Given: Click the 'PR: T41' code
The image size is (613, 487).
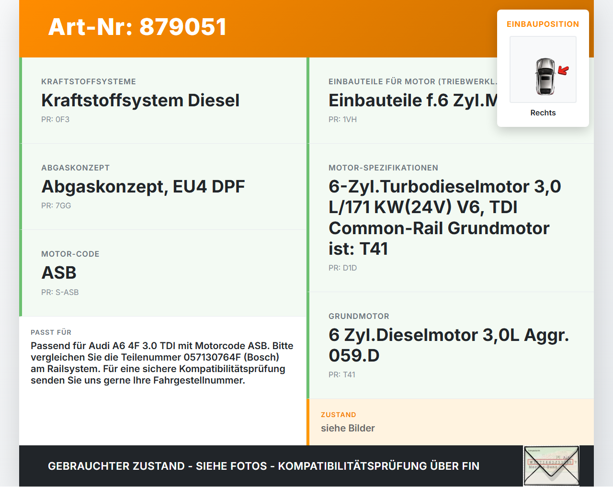Looking at the screenshot, I should tap(342, 375).
